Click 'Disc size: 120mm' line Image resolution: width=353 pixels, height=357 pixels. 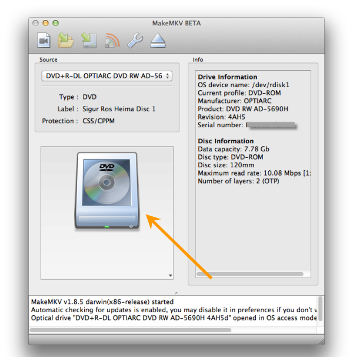(226, 165)
